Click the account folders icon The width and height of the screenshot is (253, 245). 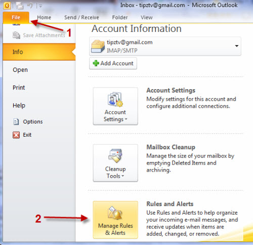click(98, 46)
